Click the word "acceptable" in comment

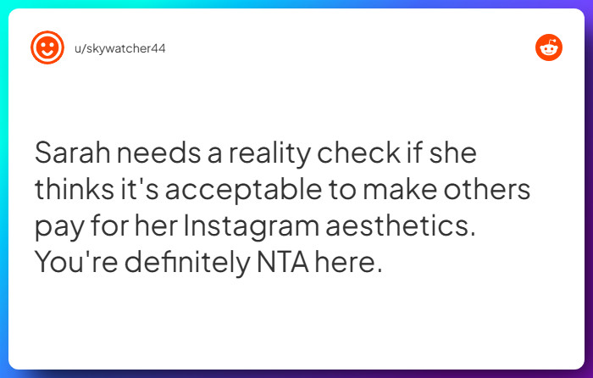(x=244, y=190)
